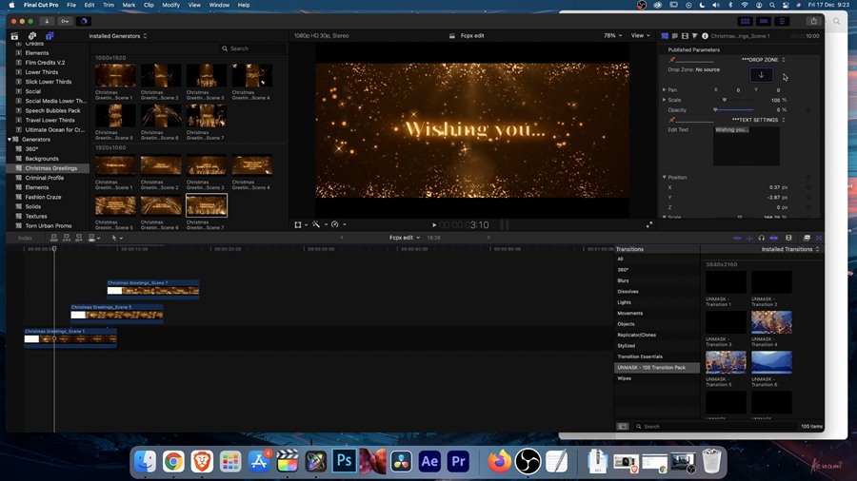Select the Dissolves transition category
857x481 pixels.
[656, 292]
